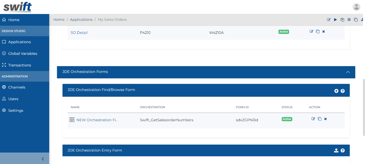Click the upload icon on JDE Orchestration Entry Form
Image resolution: width=365 pixels, height=164 pixels.
click(x=336, y=150)
